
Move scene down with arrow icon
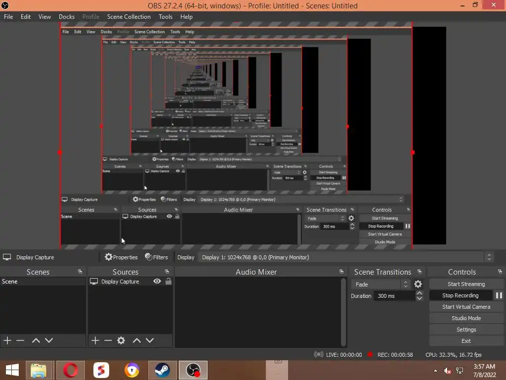pos(49,340)
